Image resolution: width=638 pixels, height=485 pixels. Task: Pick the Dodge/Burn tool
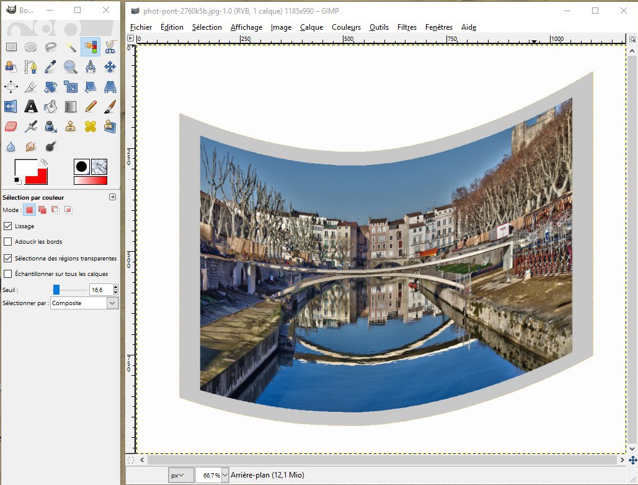pos(50,146)
